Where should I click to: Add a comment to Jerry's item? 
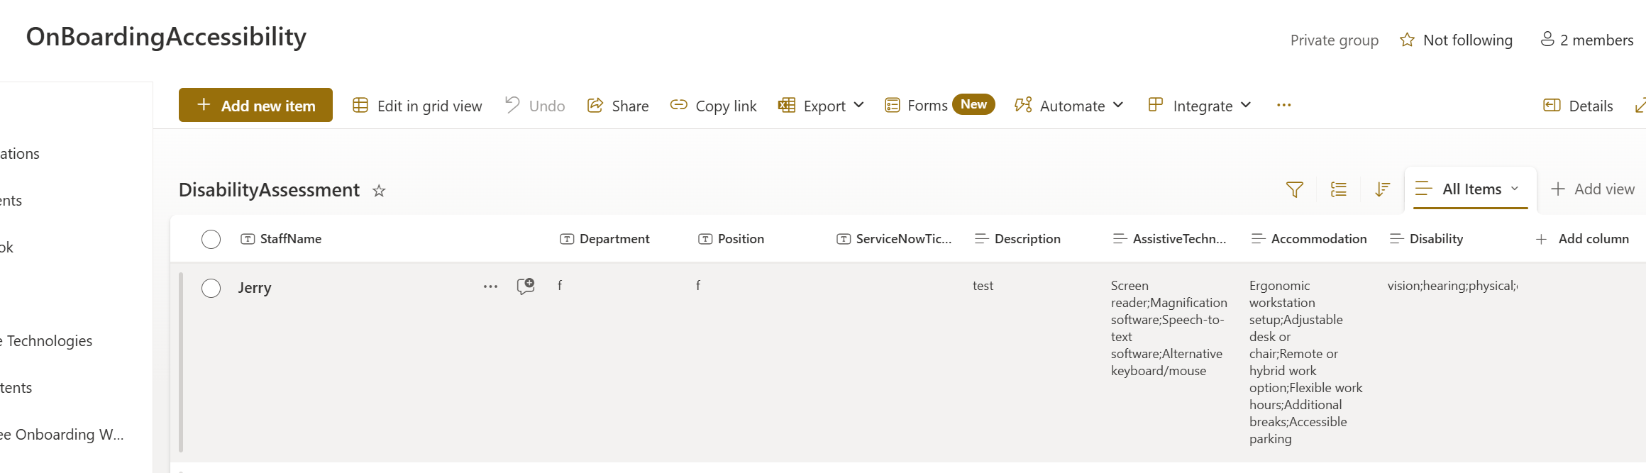526,286
